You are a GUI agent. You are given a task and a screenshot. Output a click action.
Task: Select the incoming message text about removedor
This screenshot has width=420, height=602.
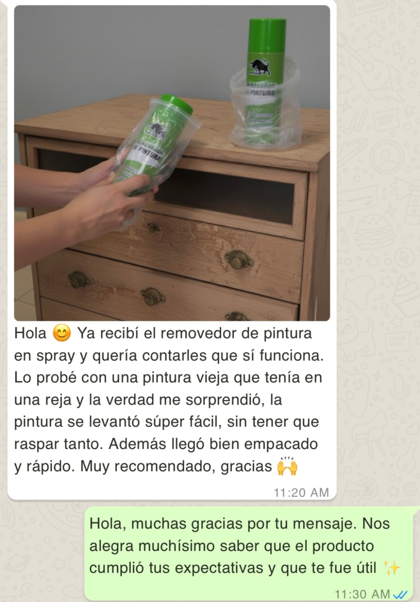pyautogui.click(x=169, y=400)
